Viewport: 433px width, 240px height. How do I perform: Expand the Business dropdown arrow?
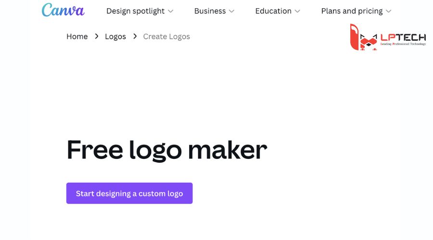(232, 11)
